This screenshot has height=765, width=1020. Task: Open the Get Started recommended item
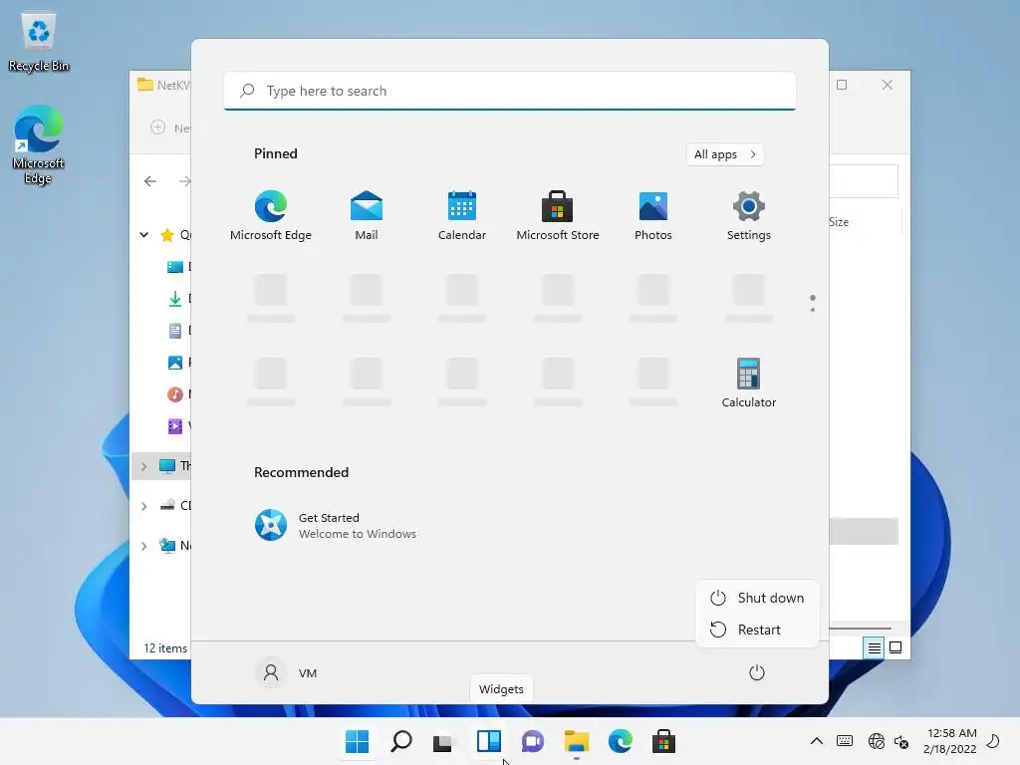336,526
